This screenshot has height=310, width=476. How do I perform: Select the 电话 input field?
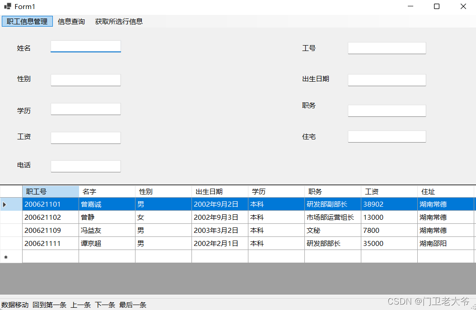pyautogui.click(x=85, y=166)
